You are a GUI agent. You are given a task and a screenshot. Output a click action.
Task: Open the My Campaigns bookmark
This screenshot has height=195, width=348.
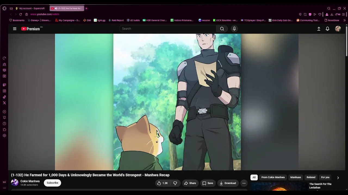point(67,20)
